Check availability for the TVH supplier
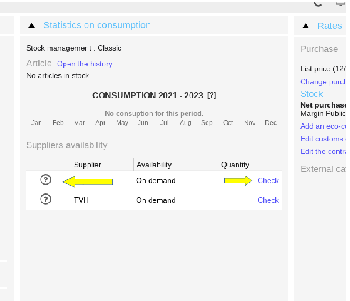Image resolution: width=350 pixels, height=301 pixels. 268,200
